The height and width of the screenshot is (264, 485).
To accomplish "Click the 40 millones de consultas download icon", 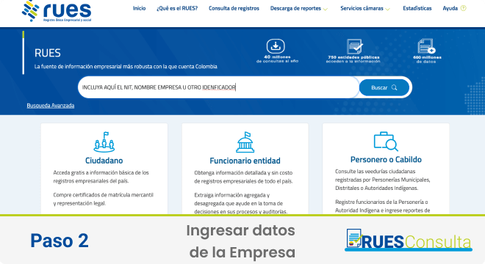I will [x=276, y=46].
